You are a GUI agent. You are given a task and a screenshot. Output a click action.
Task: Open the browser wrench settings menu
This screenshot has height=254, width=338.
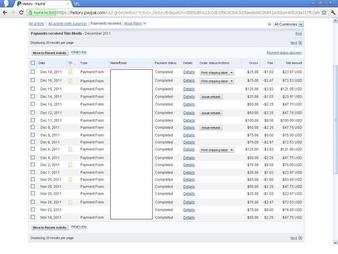[333, 13]
